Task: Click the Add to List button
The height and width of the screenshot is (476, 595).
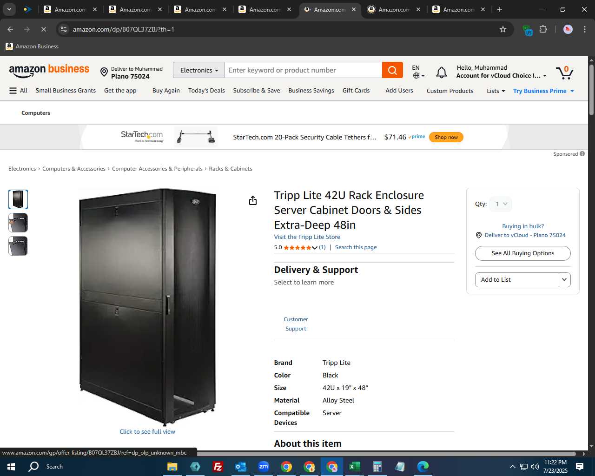Action: pyautogui.click(x=517, y=280)
